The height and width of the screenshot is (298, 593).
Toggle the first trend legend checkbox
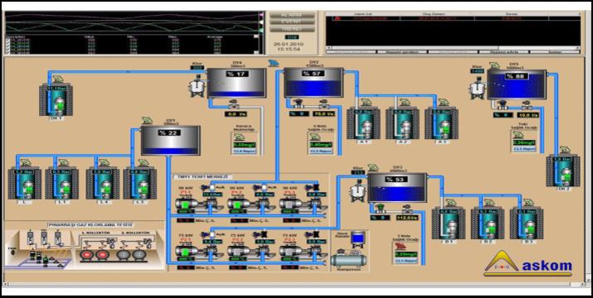(x=7, y=40)
